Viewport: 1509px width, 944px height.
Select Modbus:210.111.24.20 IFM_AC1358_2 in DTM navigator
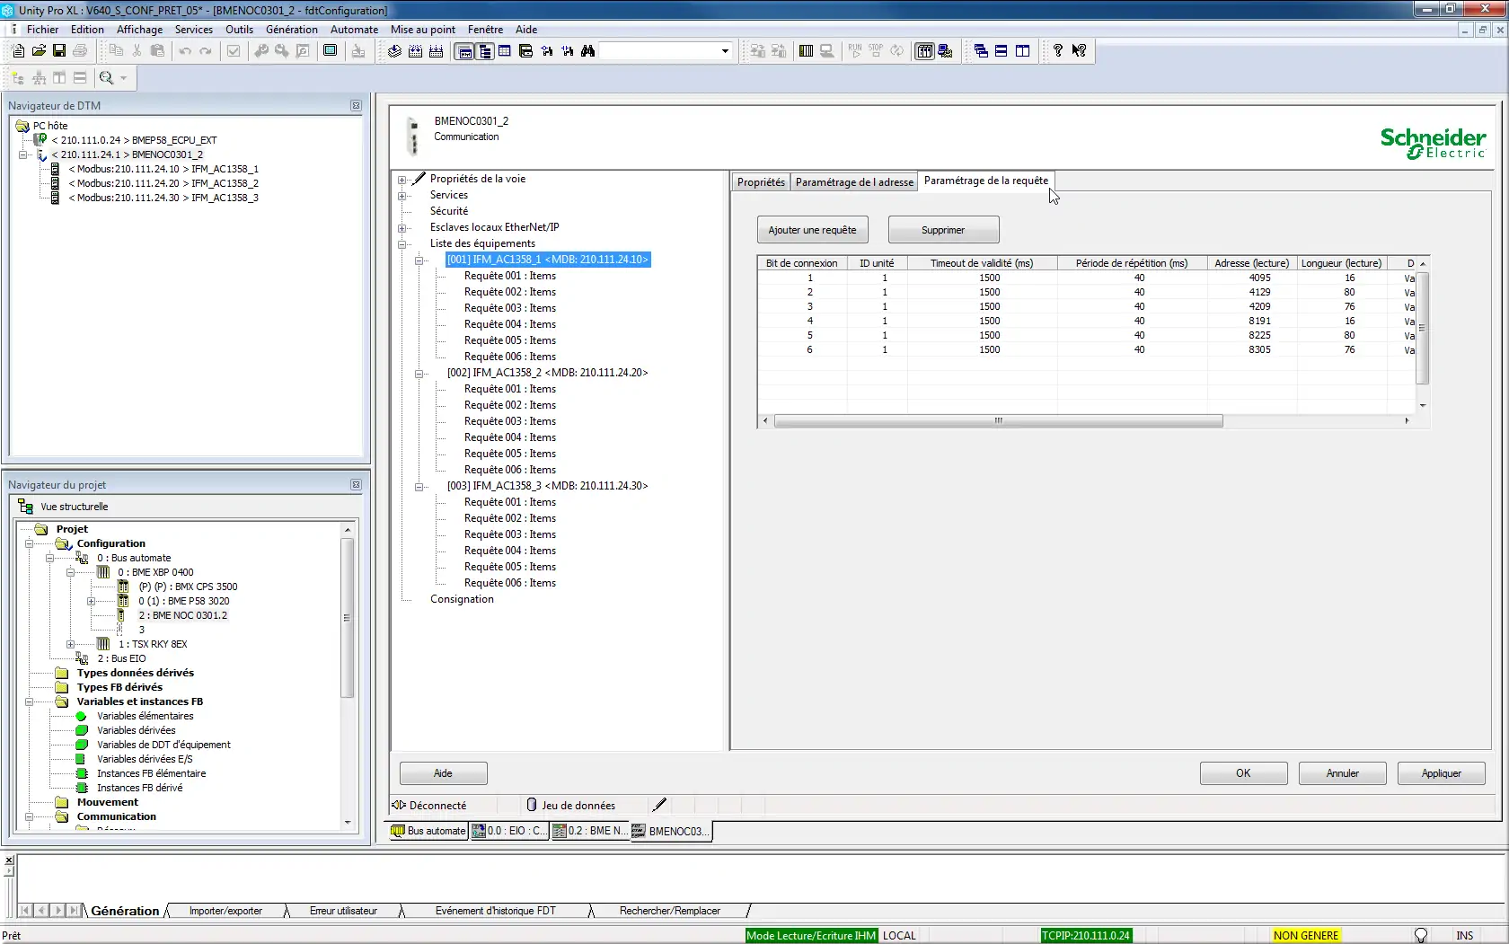pos(163,183)
